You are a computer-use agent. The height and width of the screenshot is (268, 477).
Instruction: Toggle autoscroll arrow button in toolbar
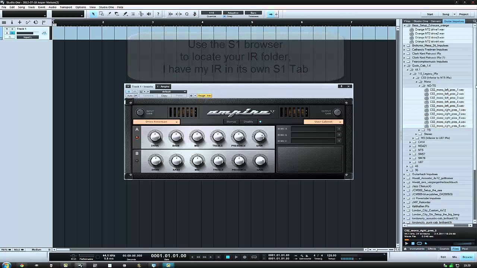pyautogui.click(x=271, y=14)
